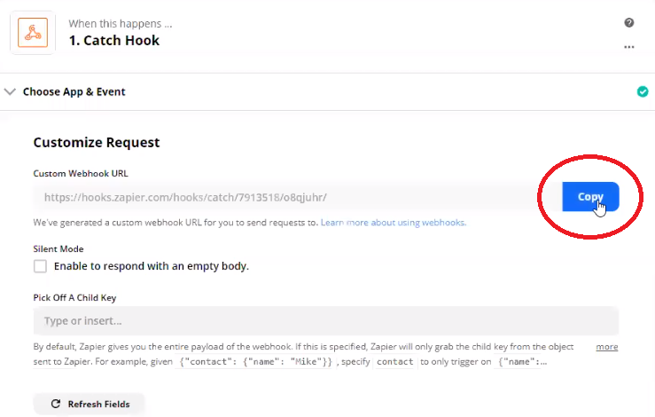The width and height of the screenshot is (655, 417).
Task: Click inside the Custom Webhook URL field
Action: [x=294, y=197]
